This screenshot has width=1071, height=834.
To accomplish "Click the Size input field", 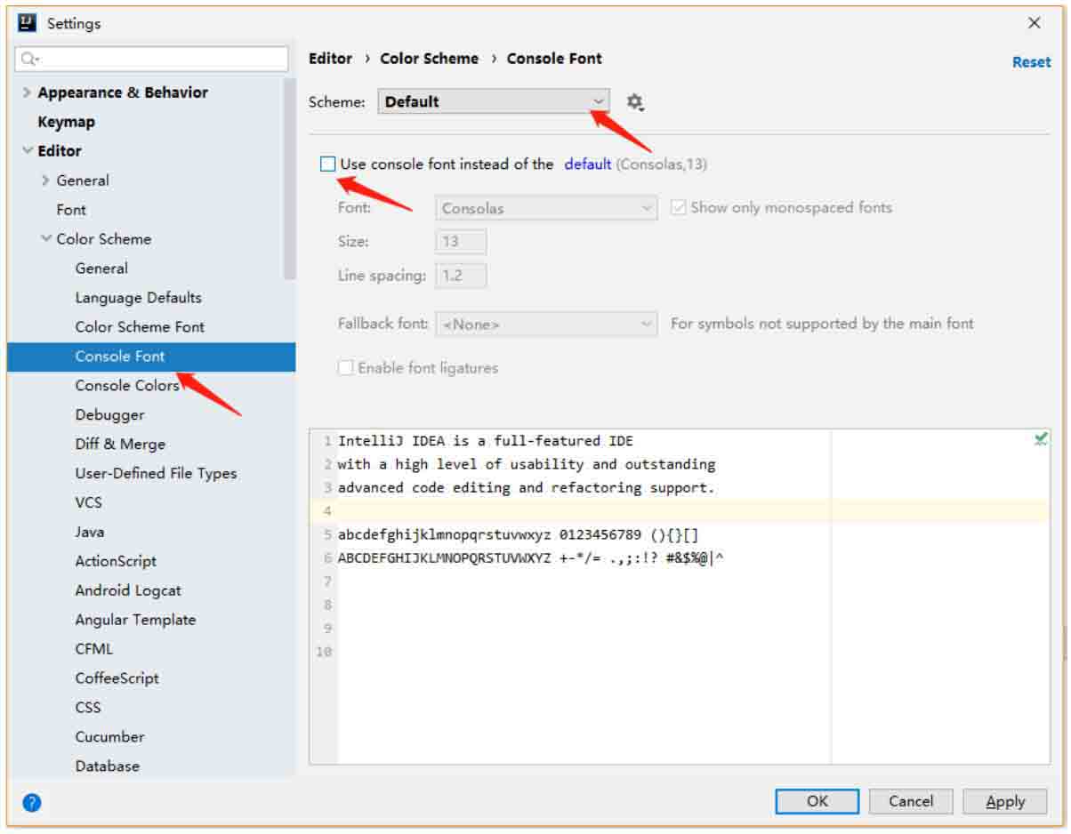I will coord(461,242).
